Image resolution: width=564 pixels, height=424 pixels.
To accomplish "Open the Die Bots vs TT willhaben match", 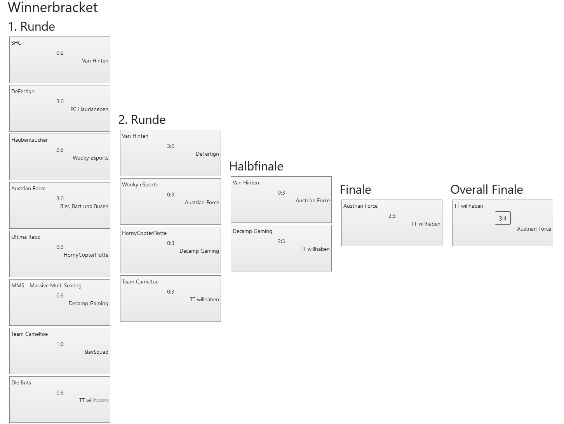I will 59,400.
